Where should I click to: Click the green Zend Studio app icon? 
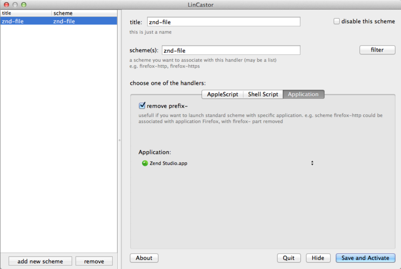coord(145,163)
